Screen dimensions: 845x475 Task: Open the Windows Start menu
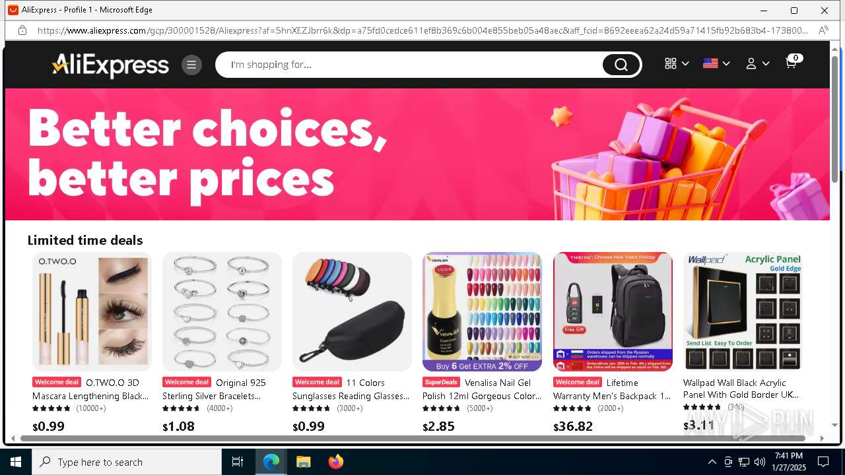click(16, 462)
